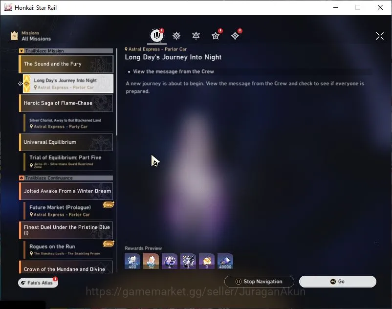Screen dimensions: 392x309
Task: Open Finest Duel Under the Pristine Blue
Action: [x=66, y=230]
